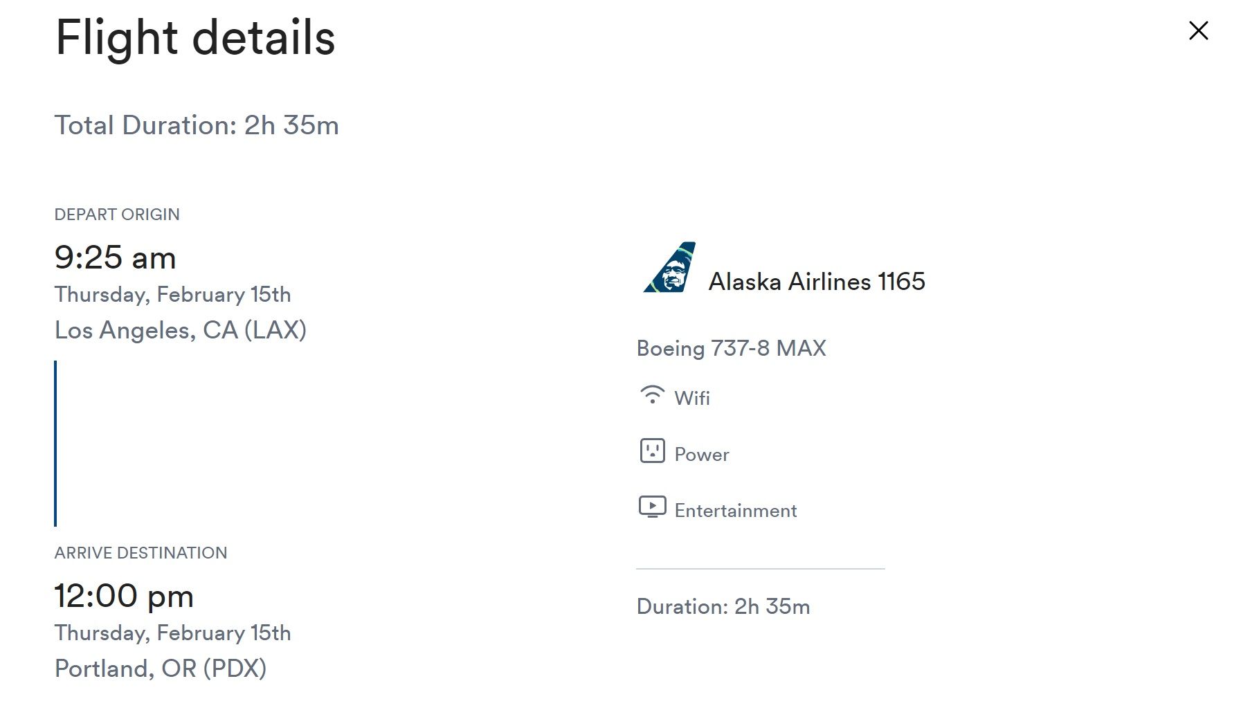This screenshot has width=1241, height=717.
Task: Click the Duration: 2h 35m text below the divider
Action: pyautogui.click(x=723, y=606)
